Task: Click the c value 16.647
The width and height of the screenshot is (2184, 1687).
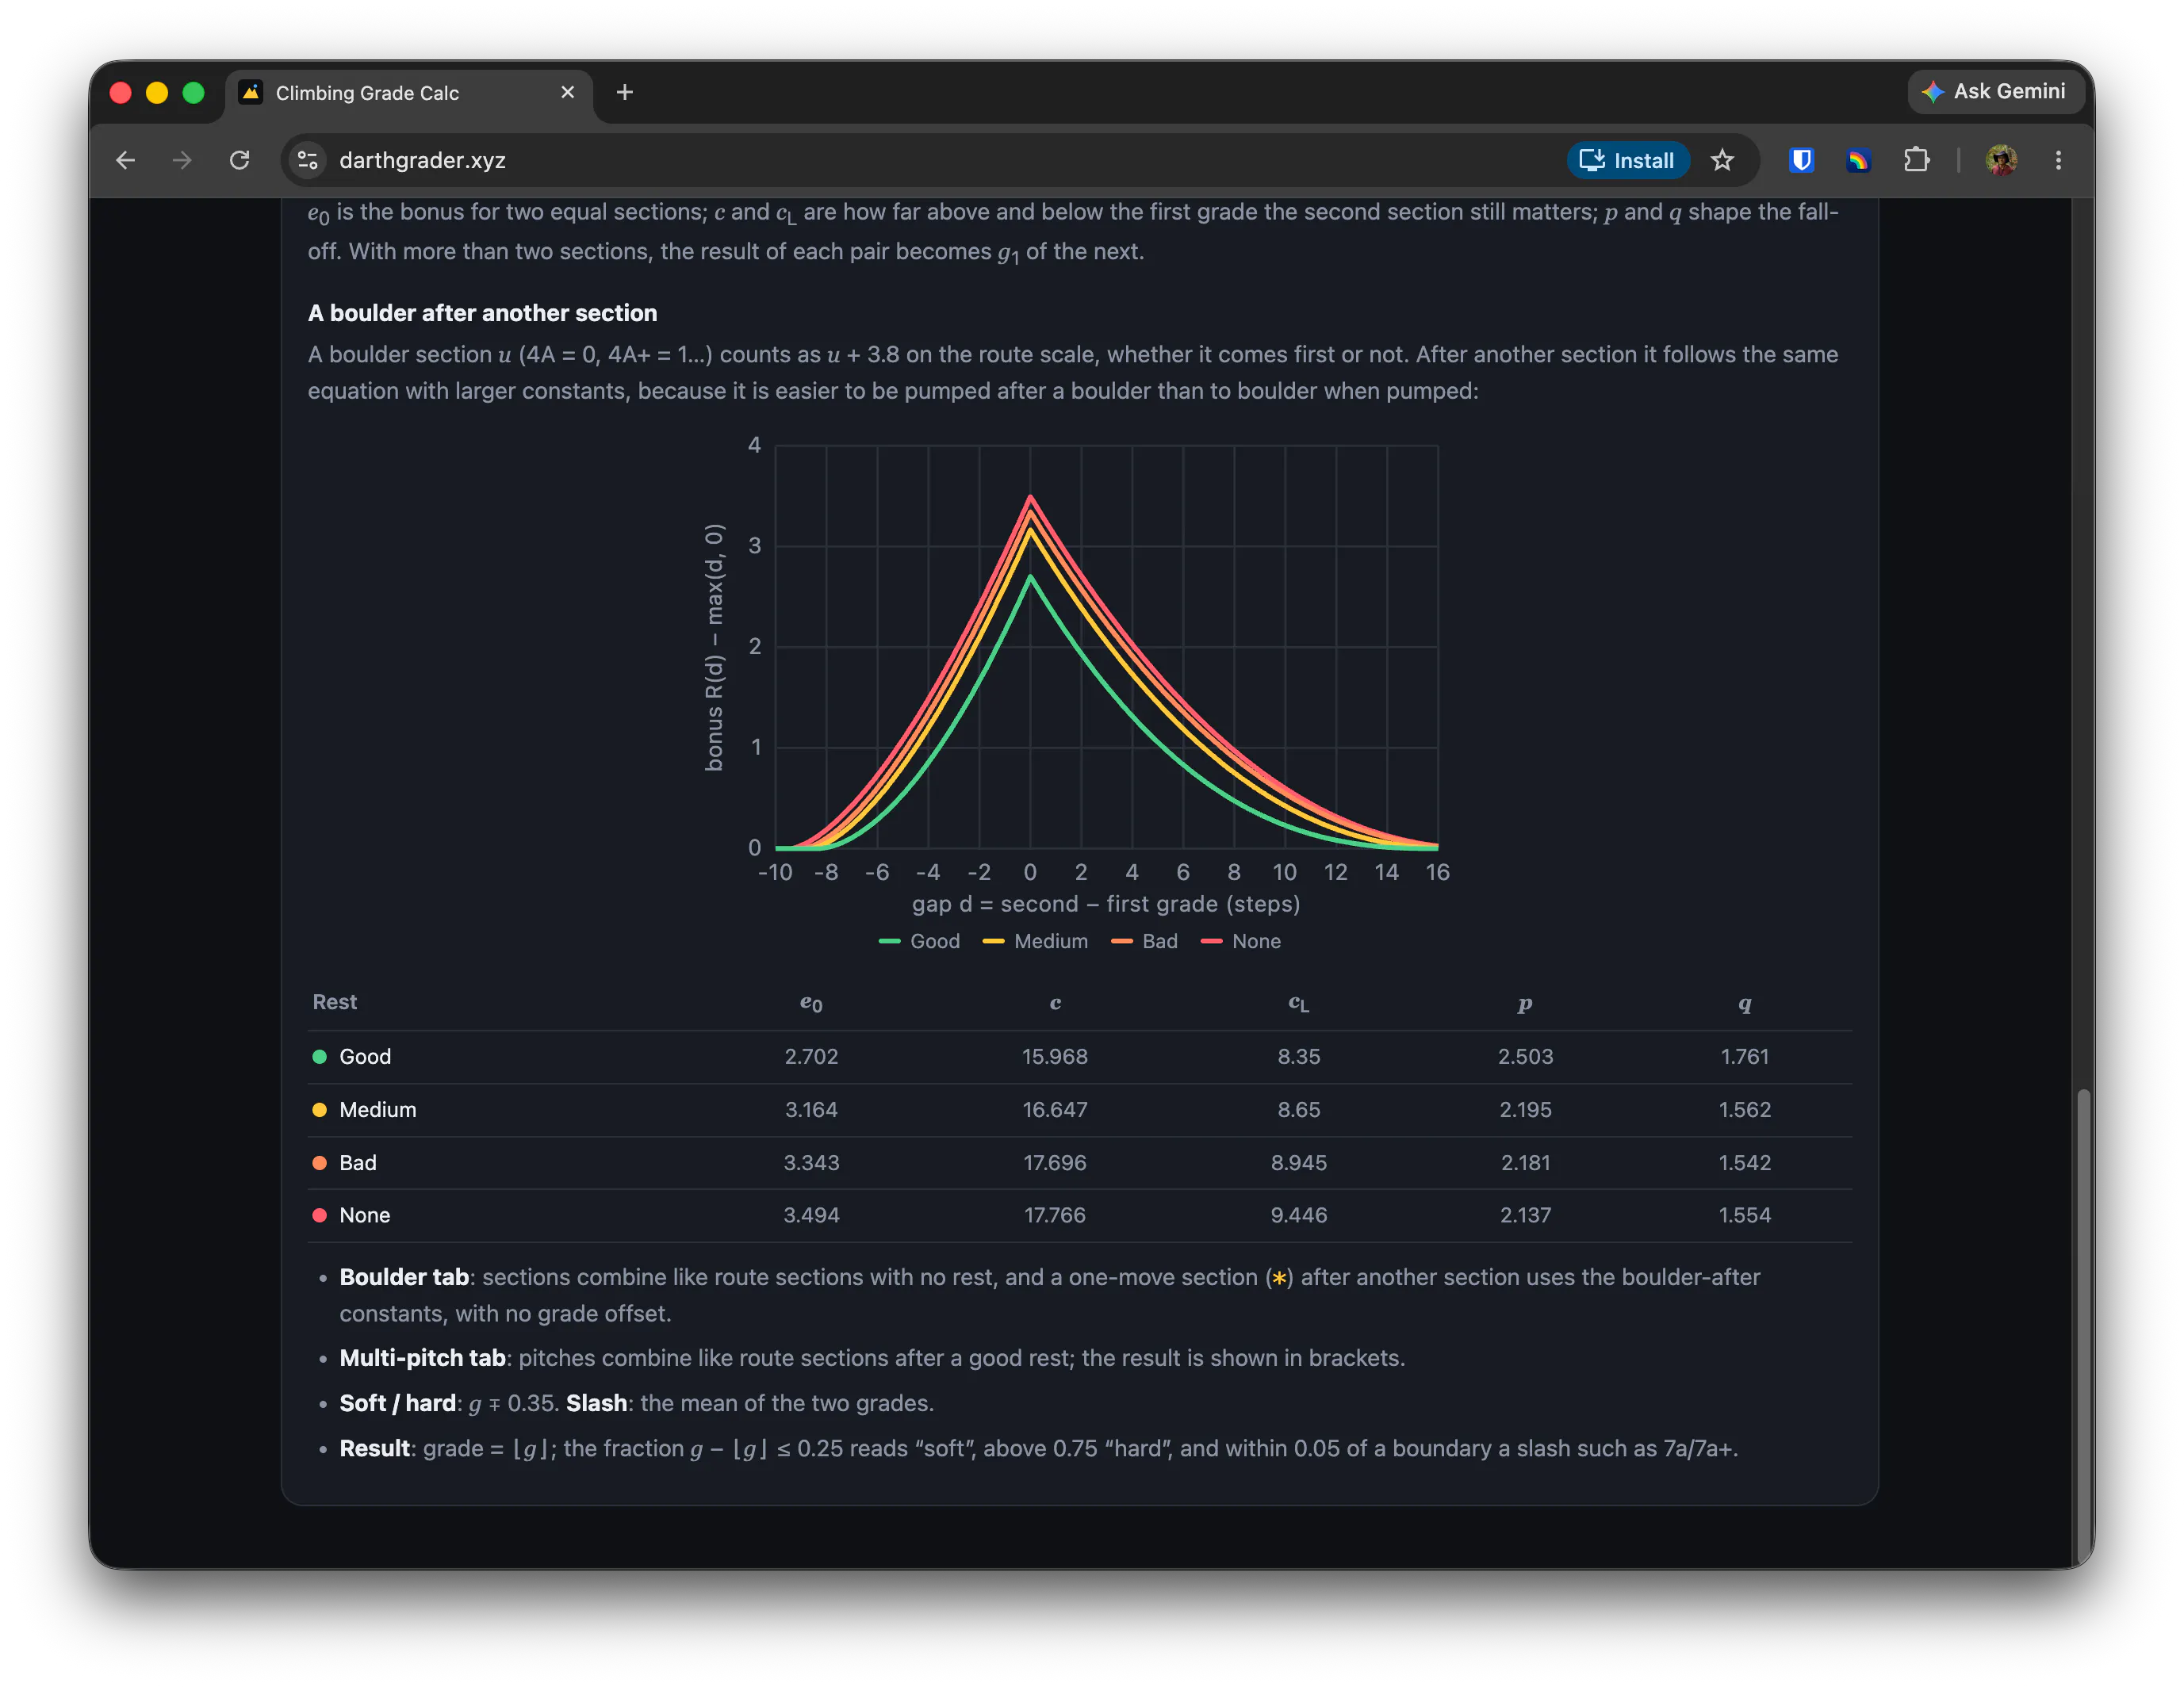Action: tap(1054, 1109)
